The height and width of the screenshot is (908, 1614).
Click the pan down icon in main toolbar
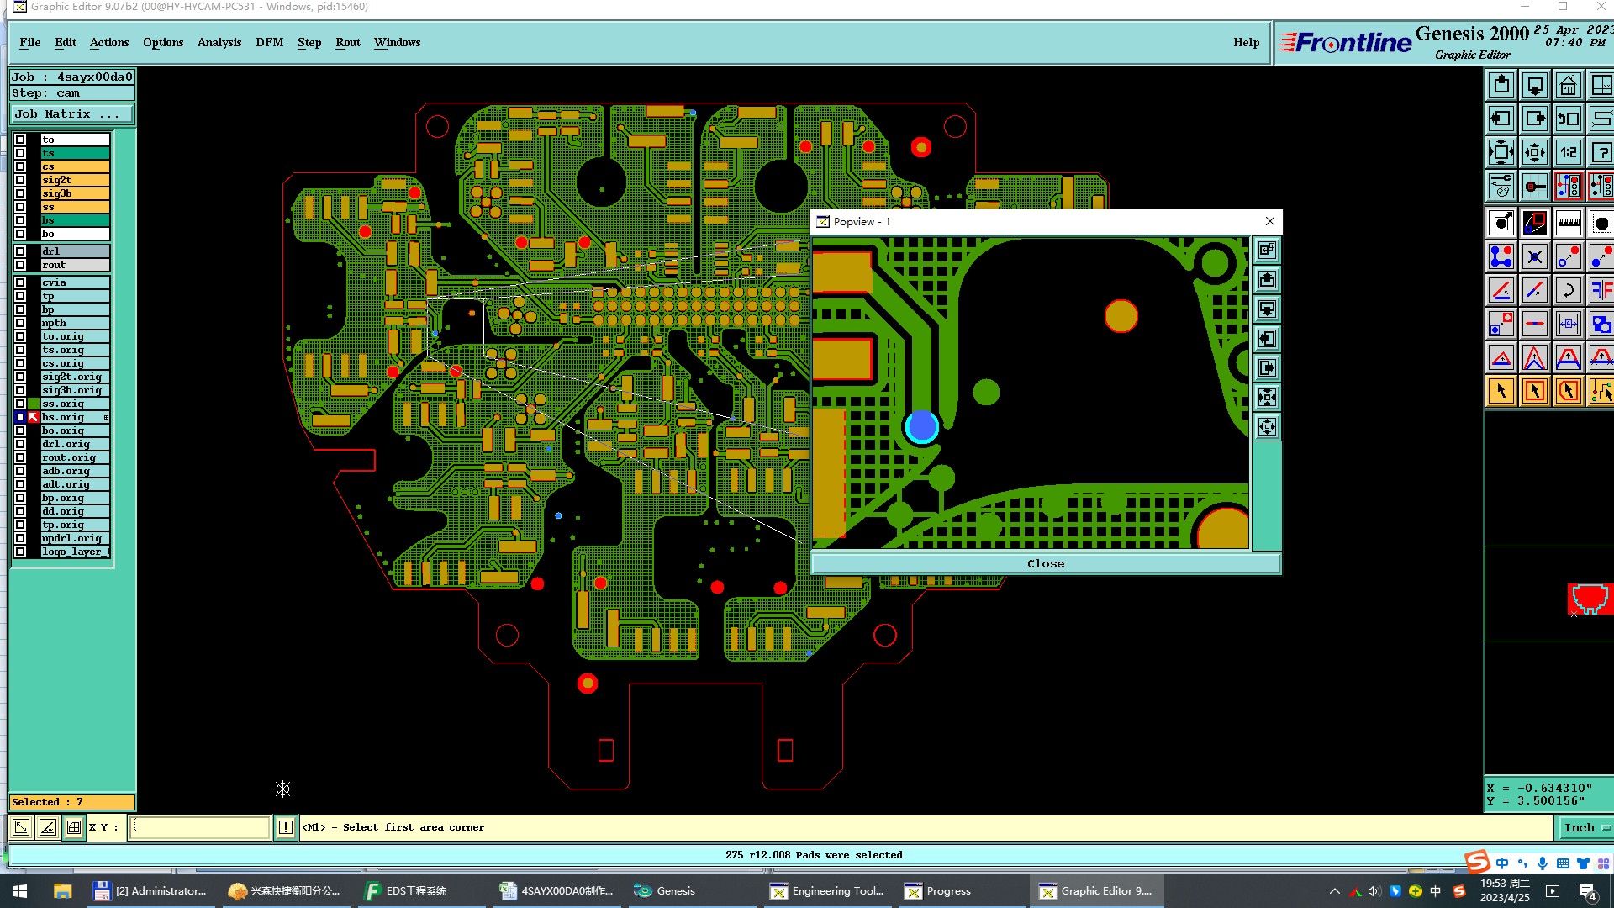[1535, 85]
